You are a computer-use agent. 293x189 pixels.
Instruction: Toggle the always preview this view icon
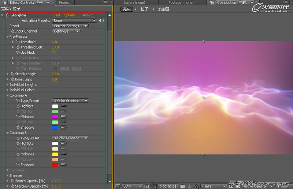[118, 186]
